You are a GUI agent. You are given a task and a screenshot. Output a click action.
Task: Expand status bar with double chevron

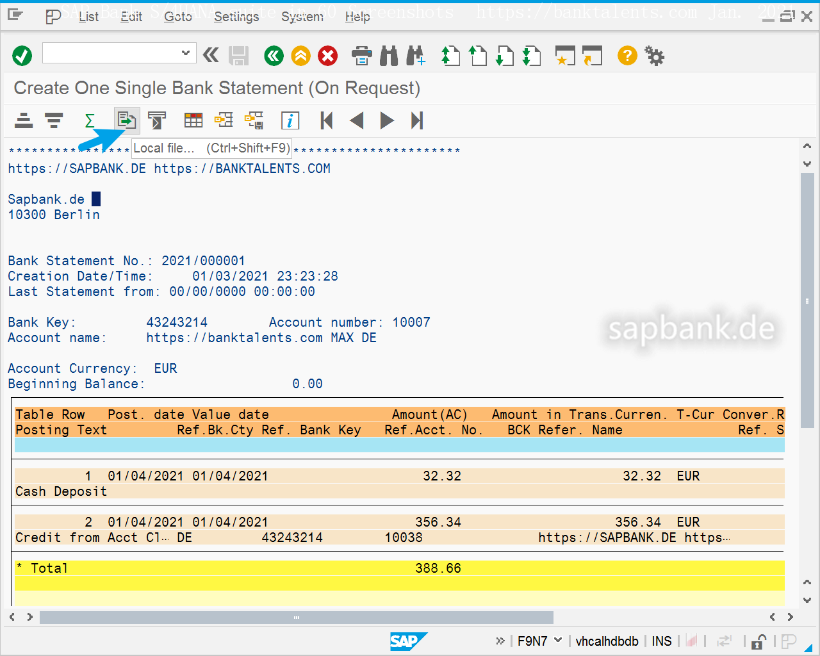pos(500,641)
